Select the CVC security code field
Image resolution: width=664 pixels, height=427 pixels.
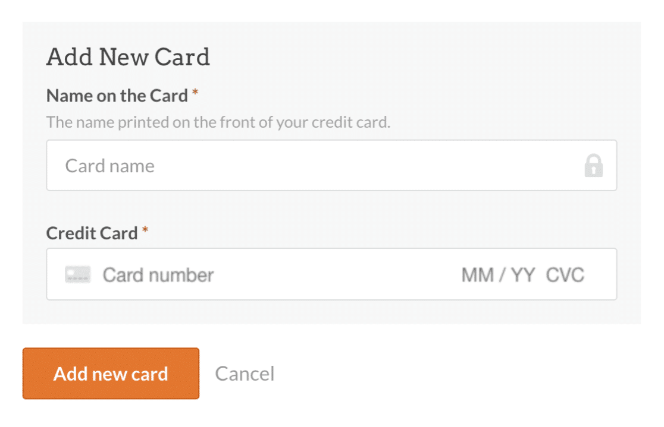pos(565,275)
